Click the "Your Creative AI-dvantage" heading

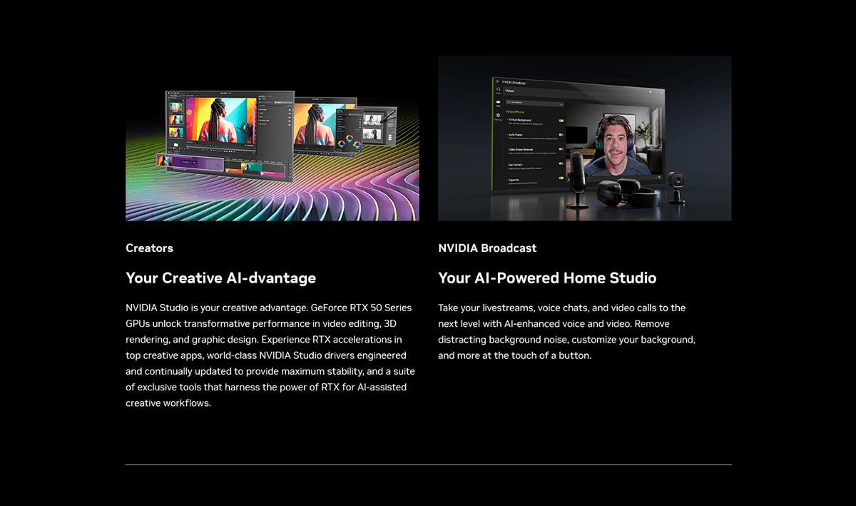click(x=221, y=278)
